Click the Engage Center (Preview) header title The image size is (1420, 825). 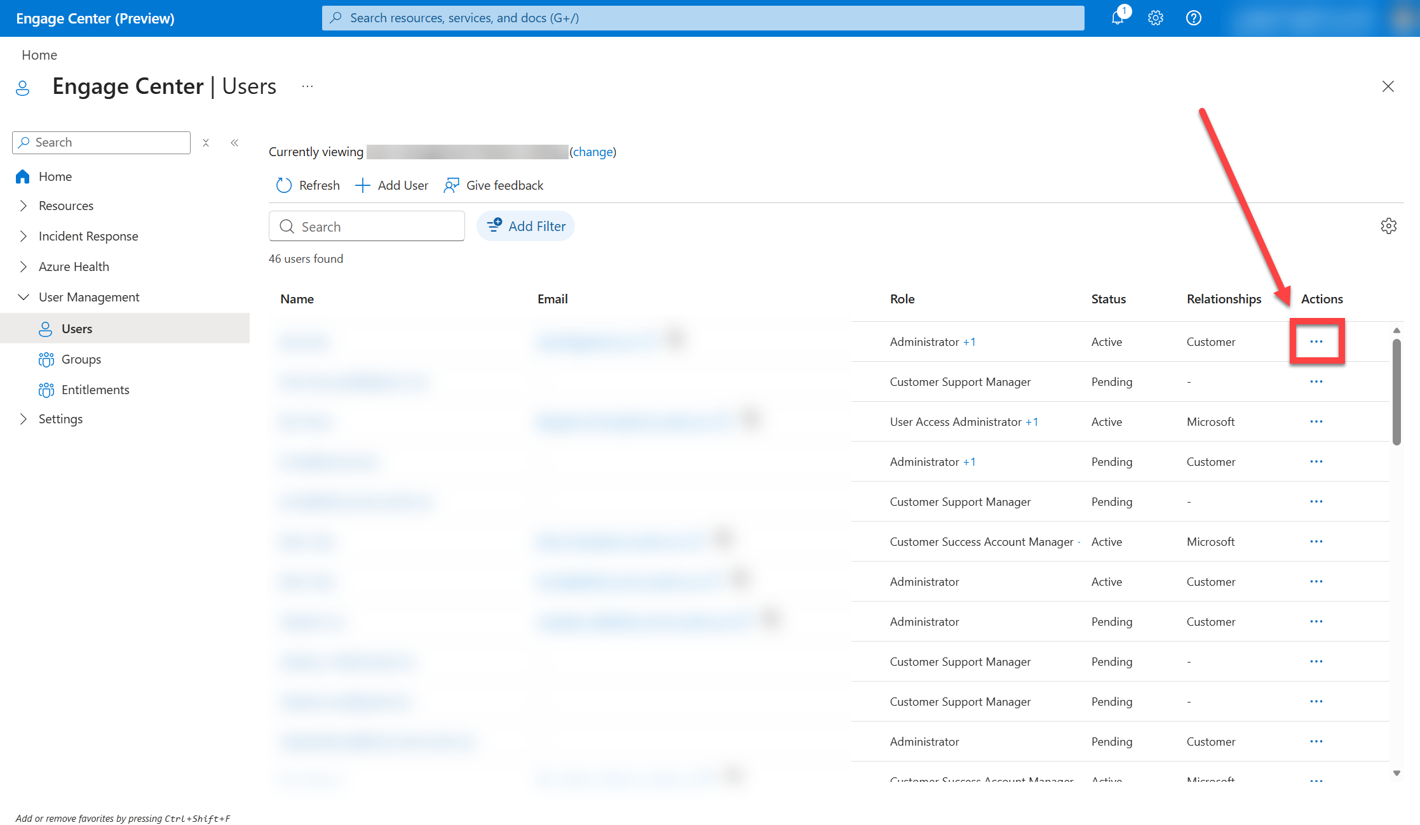tap(95, 18)
